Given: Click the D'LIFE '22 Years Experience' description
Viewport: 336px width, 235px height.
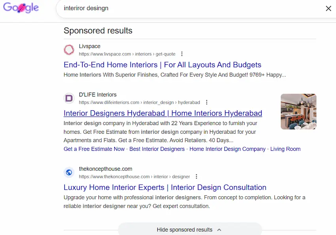Looking at the screenshot, I should pyautogui.click(x=160, y=132).
